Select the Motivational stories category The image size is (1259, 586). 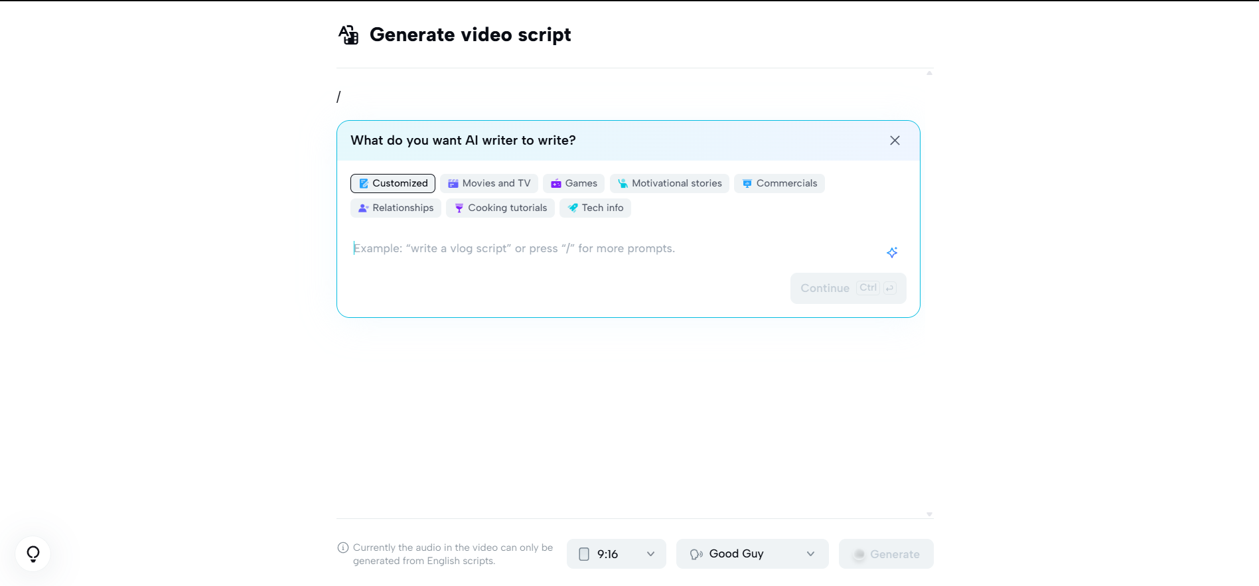(669, 183)
